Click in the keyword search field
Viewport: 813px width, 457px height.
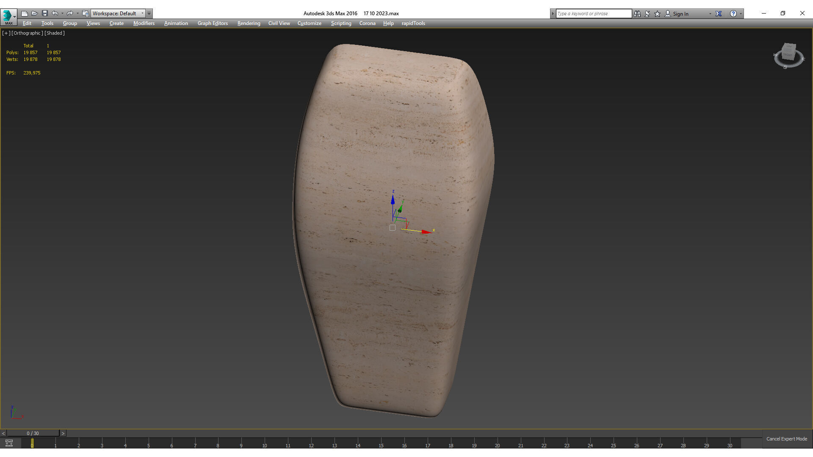(594, 14)
